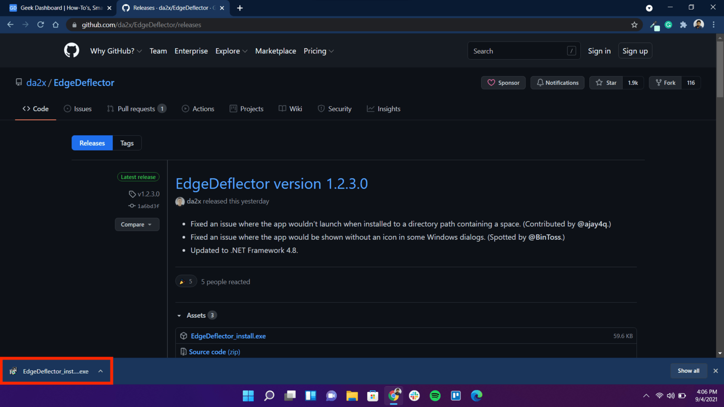Open download options arrow for EdgeDeflector file
This screenshot has width=724, height=407.
(x=100, y=371)
